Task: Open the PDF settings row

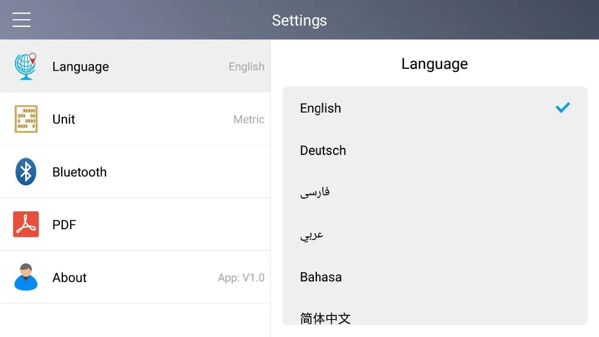Action: click(x=135, y=224)
